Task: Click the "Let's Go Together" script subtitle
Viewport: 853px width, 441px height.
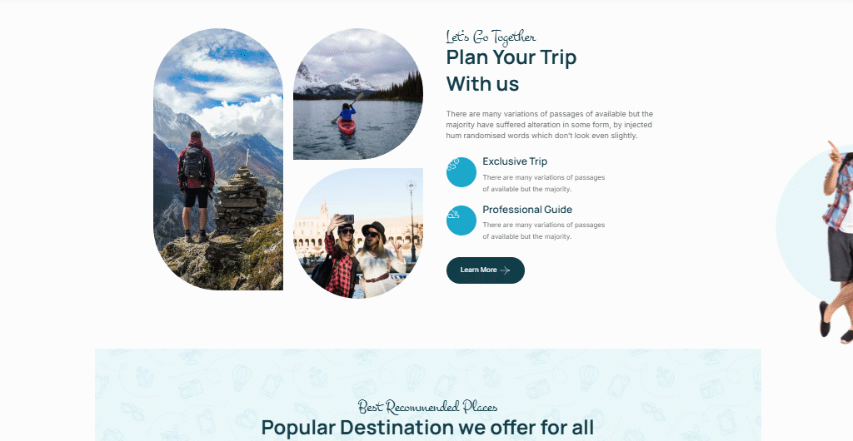Action: 491,37
